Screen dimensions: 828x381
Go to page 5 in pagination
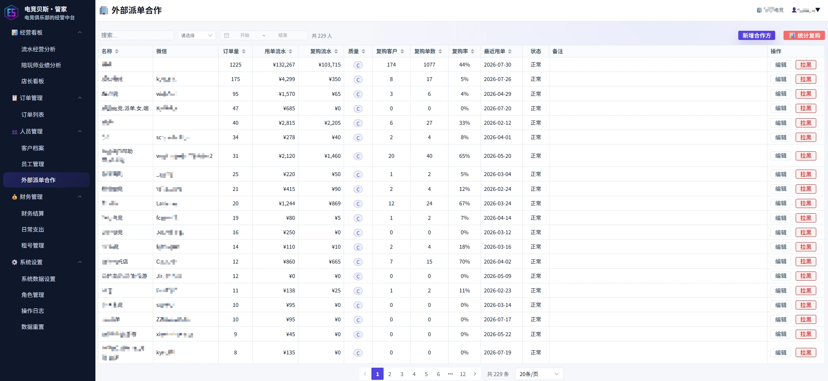[x=426, y=374]
